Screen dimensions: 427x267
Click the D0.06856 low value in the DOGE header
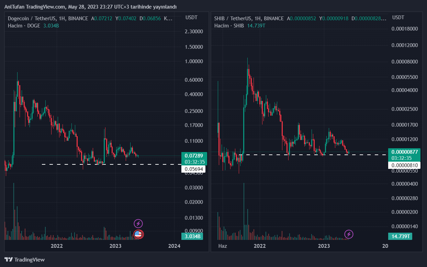(150, 19)
